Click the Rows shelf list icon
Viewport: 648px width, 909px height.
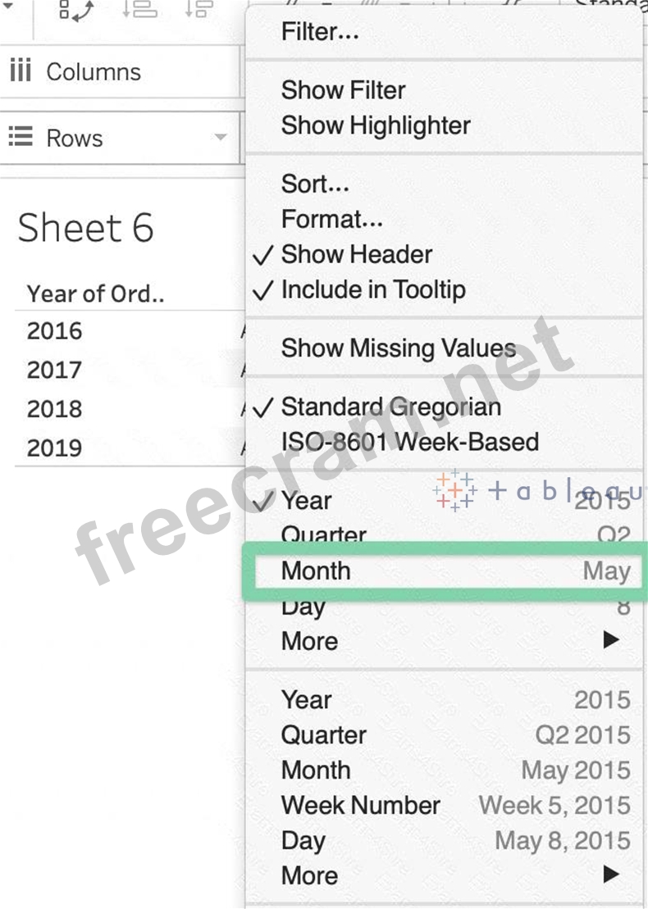(21, 137)
